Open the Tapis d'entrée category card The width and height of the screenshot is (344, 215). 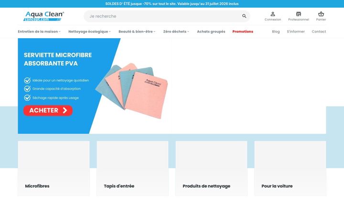tap(132, 168)
